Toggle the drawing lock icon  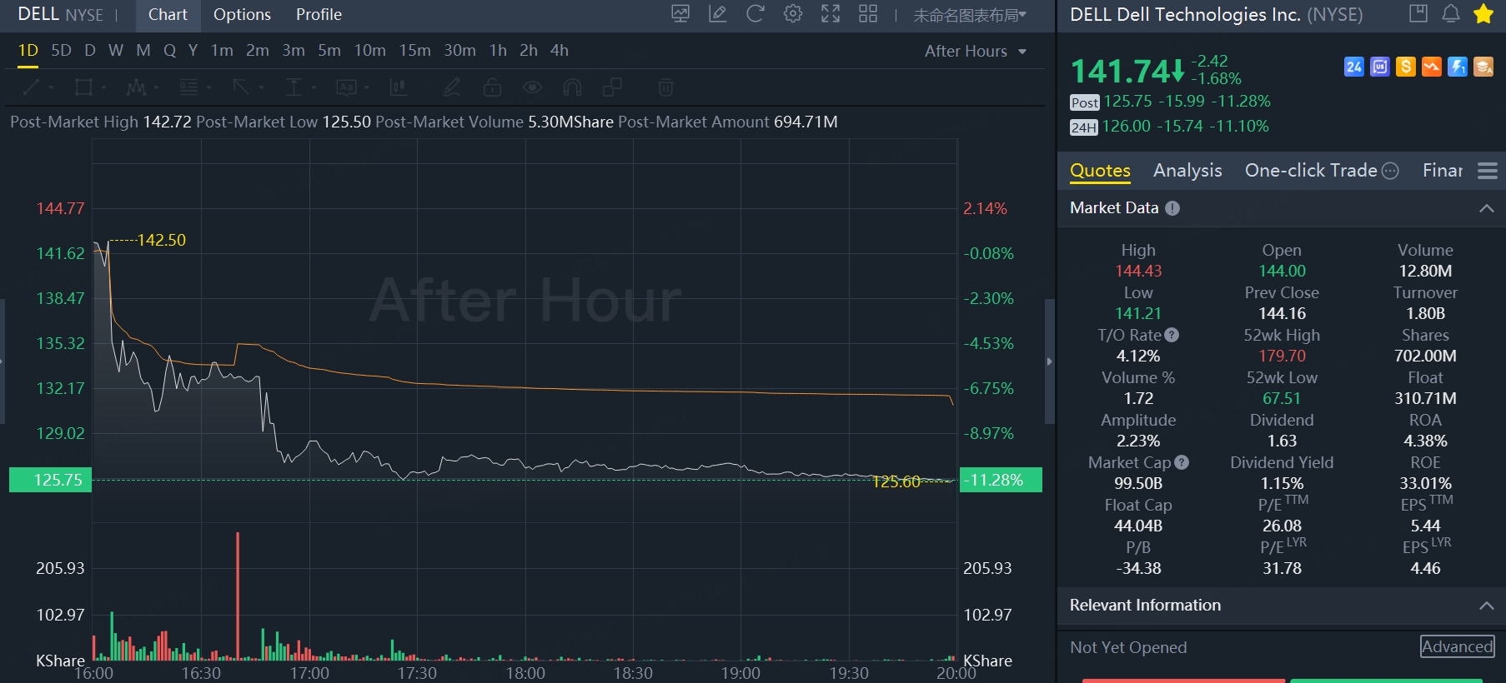click(492, 87)
